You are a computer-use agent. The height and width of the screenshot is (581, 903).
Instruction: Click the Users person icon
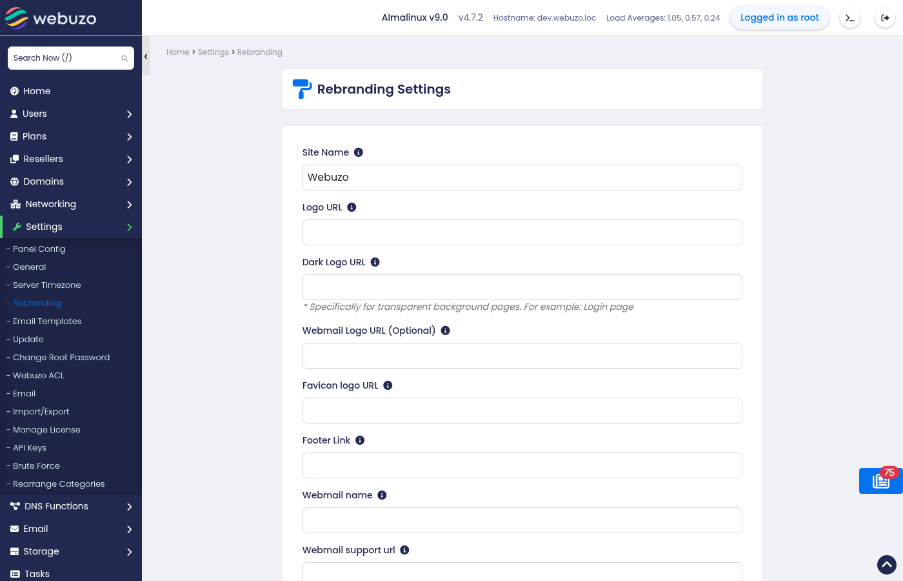(x=14, y=114)
